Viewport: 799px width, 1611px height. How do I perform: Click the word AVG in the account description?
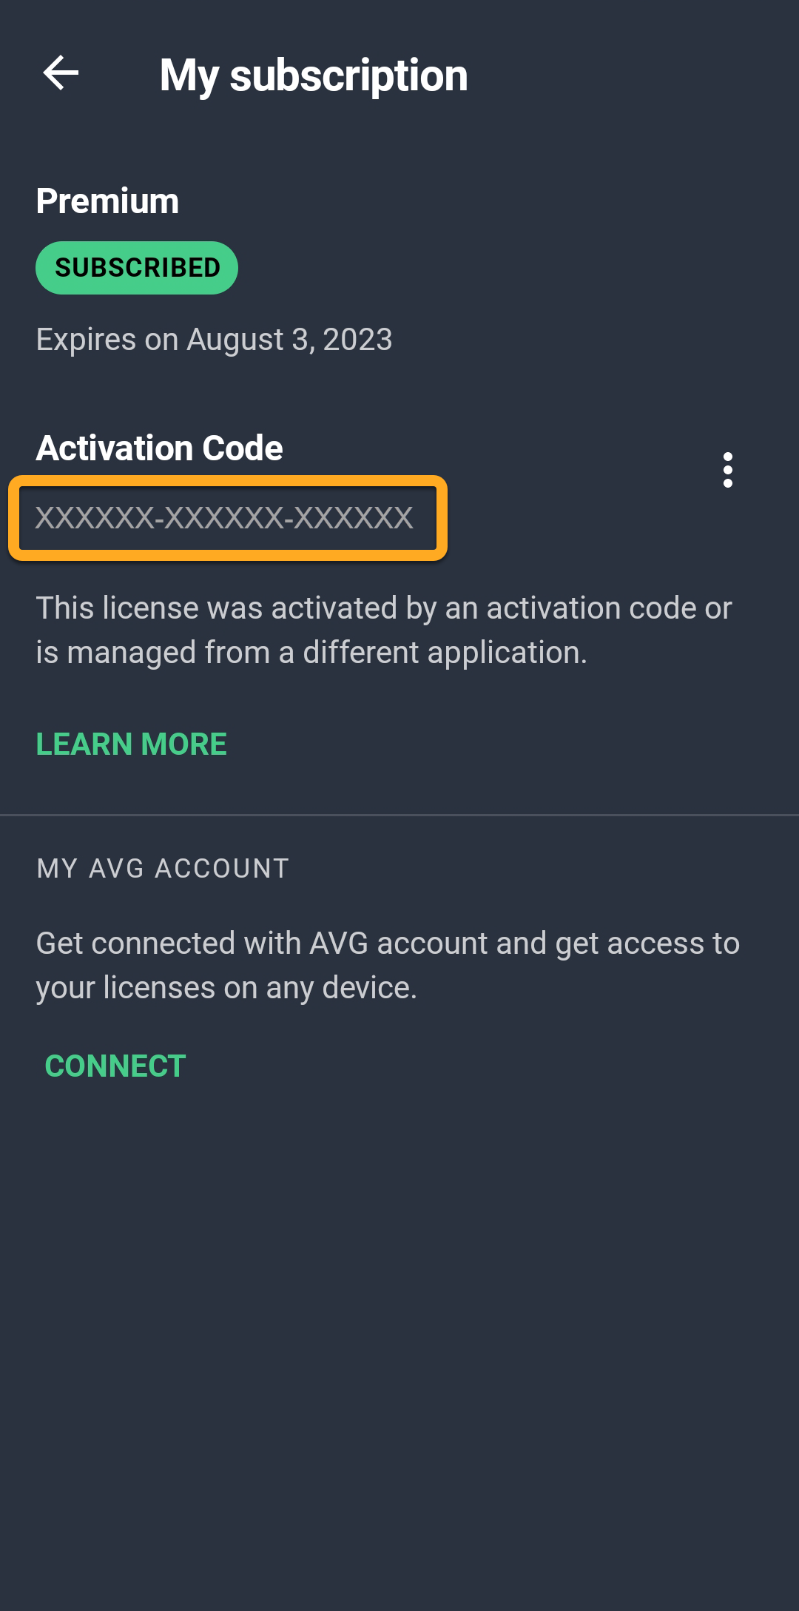pyautogui.click(x=339, y=944)
